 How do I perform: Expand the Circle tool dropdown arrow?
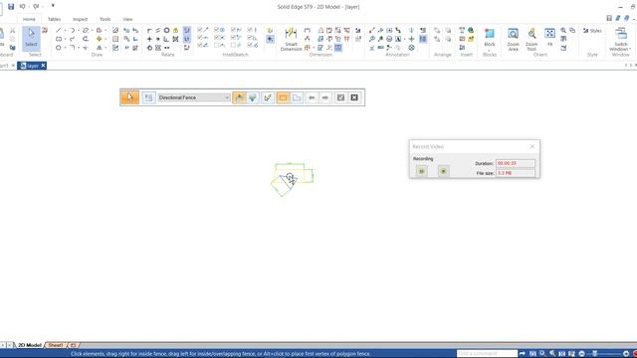(65, 48)
